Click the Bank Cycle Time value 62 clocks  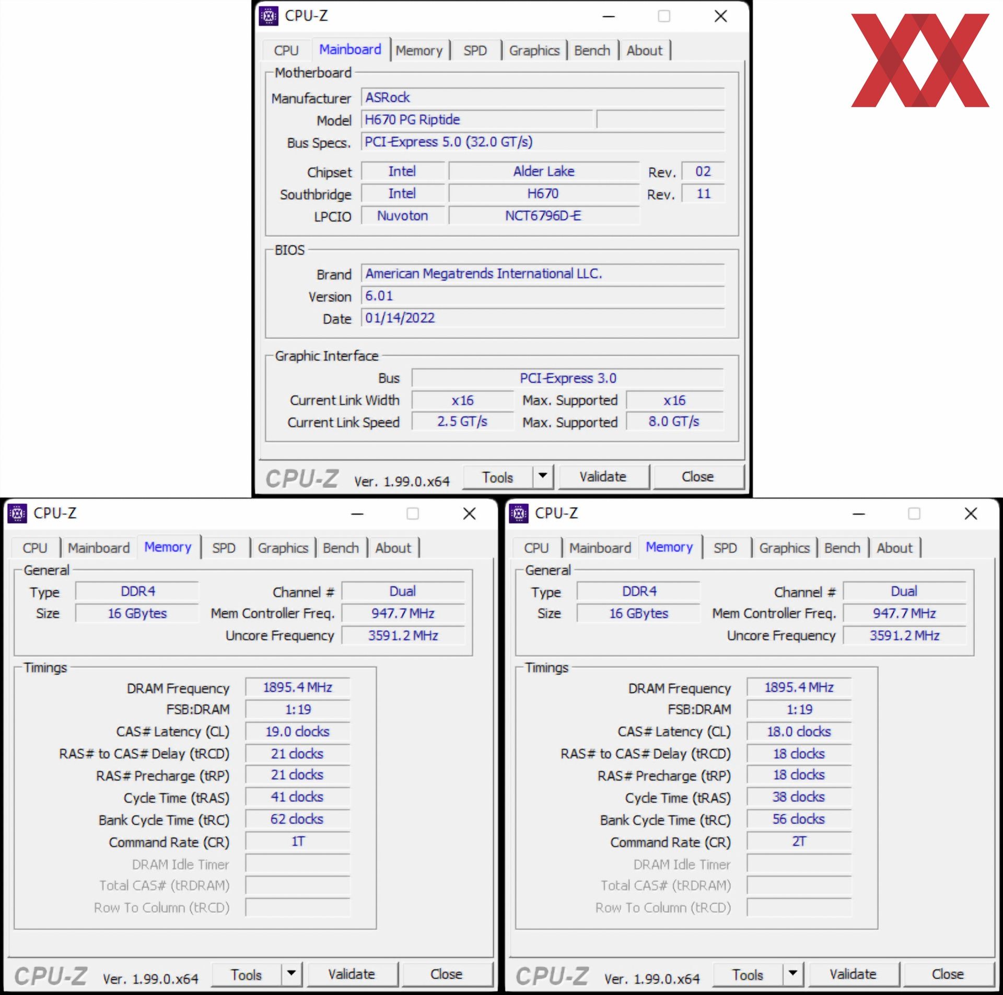click(298, 820)
